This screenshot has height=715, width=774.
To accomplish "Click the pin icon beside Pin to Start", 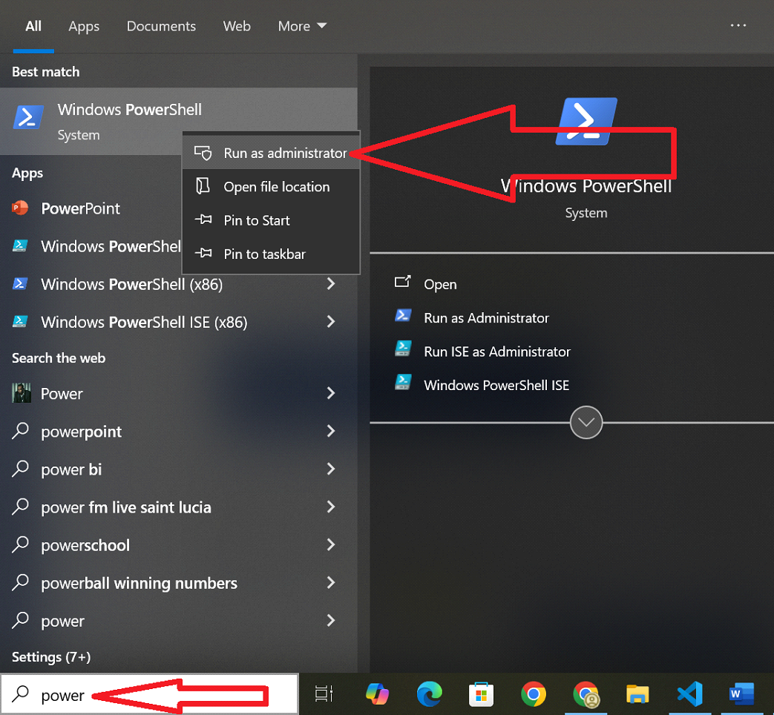I will (x=203, y=219).
